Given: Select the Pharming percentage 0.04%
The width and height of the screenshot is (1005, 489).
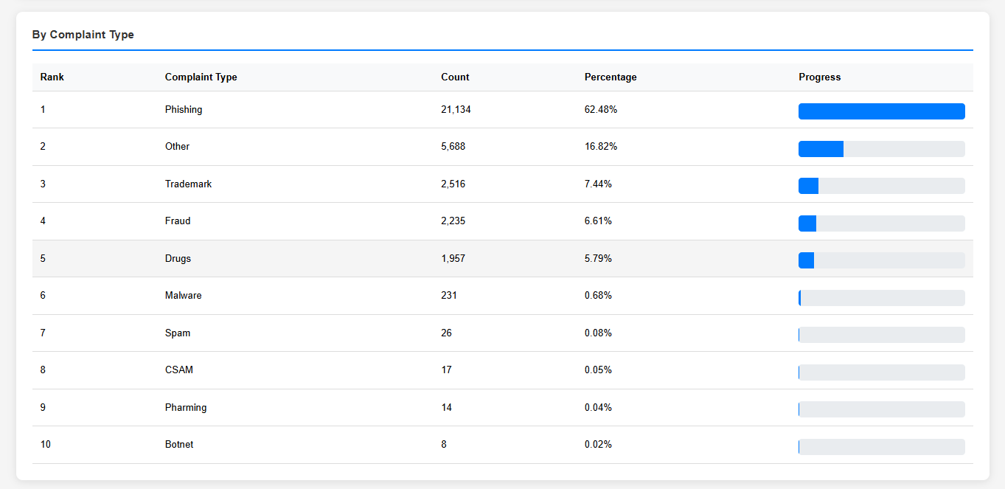Looking at the screenshot, I should coord(598,408).
